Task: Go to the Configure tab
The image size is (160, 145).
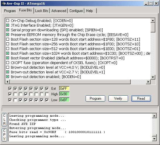Action: tap(76, 11)
